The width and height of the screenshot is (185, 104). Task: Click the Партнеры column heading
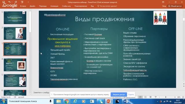99,29
